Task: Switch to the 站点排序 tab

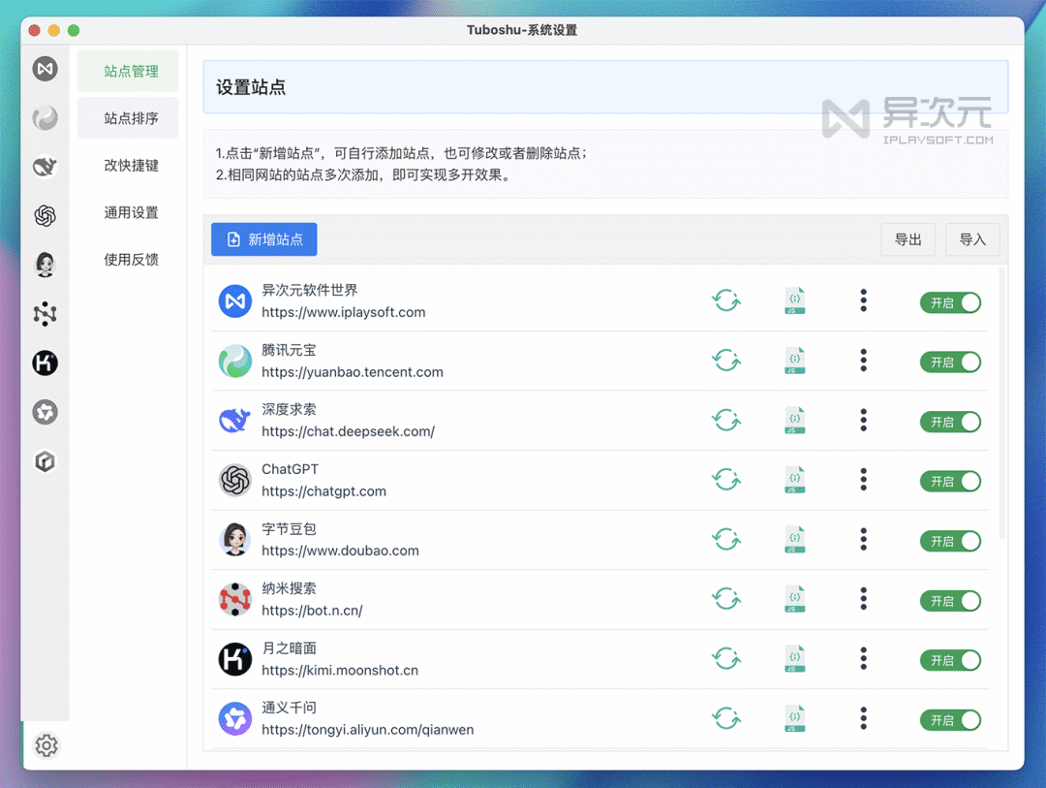Action: (x=127, y=117)
